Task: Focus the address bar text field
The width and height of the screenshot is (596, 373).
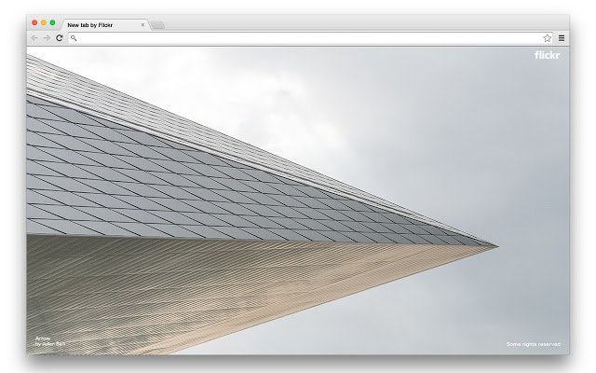Action: pos(308,38)
